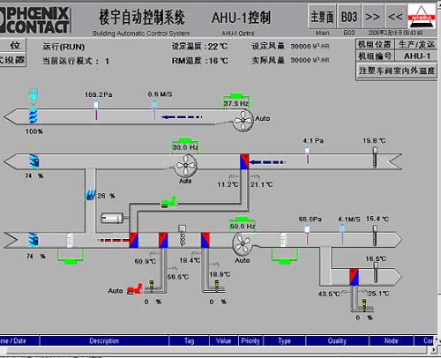Click the Phoenix Contact logo
The width and height of the screenshot is (441, 358).
pyautogui.click(x=34, y=20)
